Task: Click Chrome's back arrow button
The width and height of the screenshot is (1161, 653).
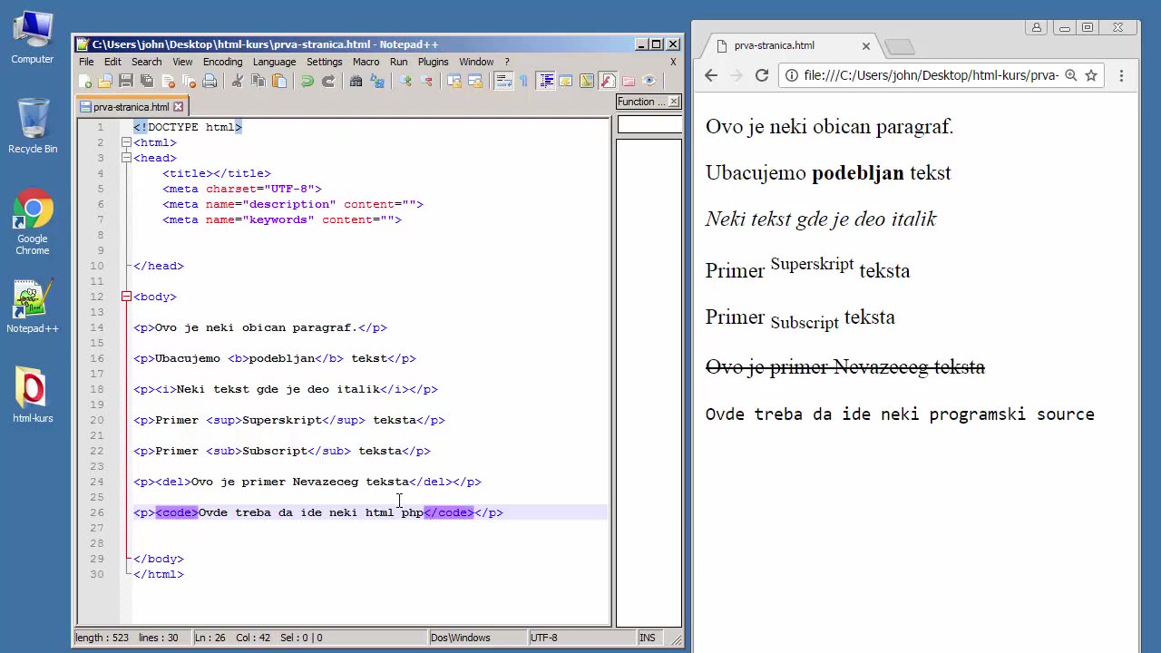Action: pyautogui.click(x=711, y=76)
